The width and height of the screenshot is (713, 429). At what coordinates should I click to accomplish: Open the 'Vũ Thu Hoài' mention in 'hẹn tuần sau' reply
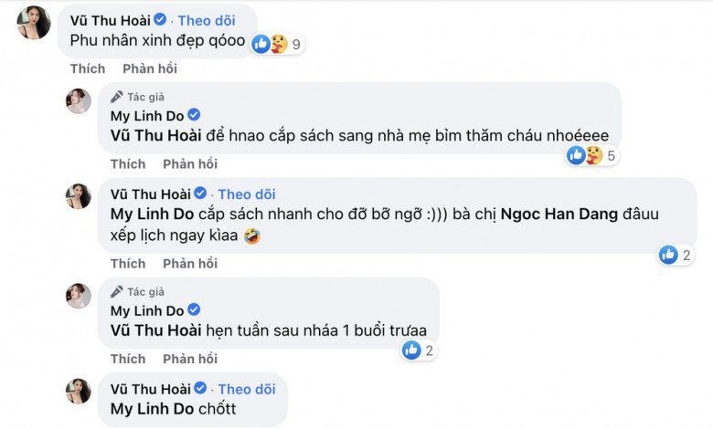tap(154, 330)
